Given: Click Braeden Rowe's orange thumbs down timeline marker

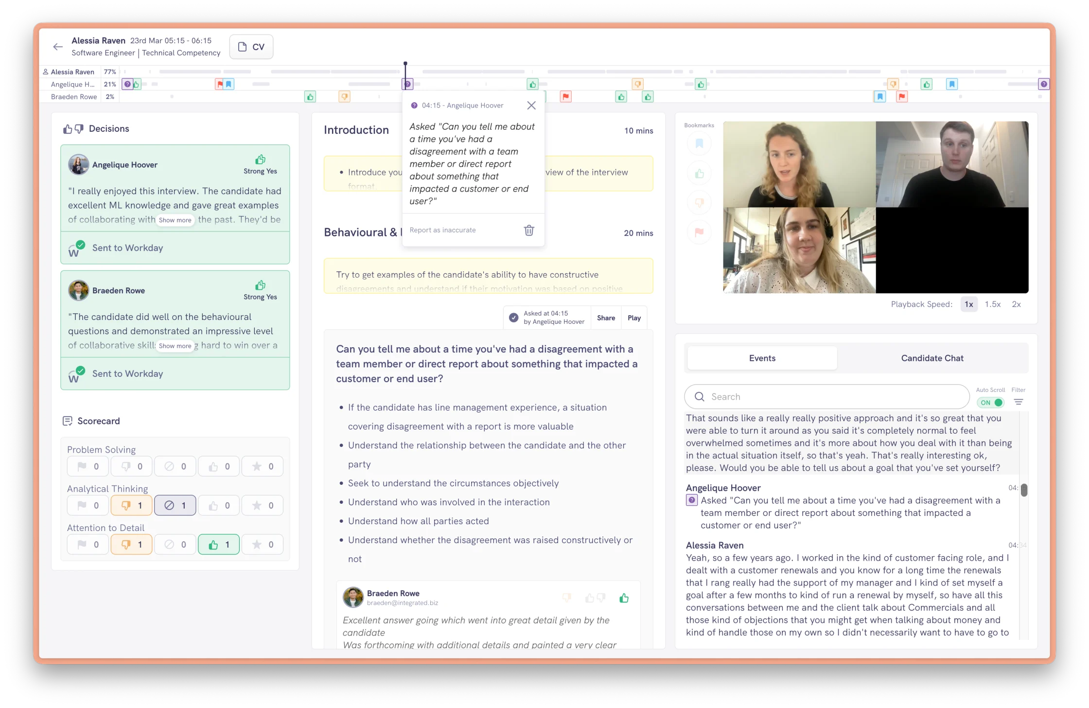Looking at the screenshot, I should point(344,97).
